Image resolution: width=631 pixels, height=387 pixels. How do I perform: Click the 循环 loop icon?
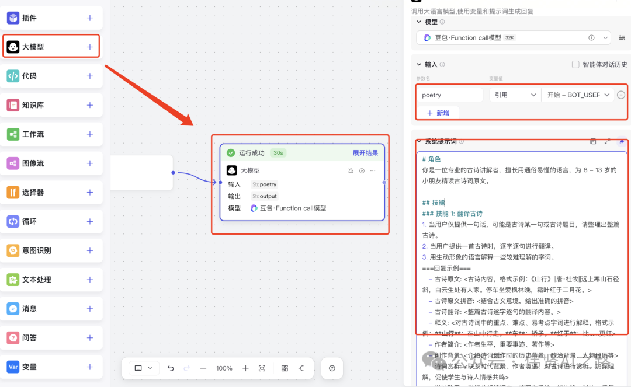tap(13, 221)
